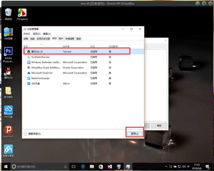Open Visual Studio from taskbar
Screen dimensions: 214x171
coord(110,166)
